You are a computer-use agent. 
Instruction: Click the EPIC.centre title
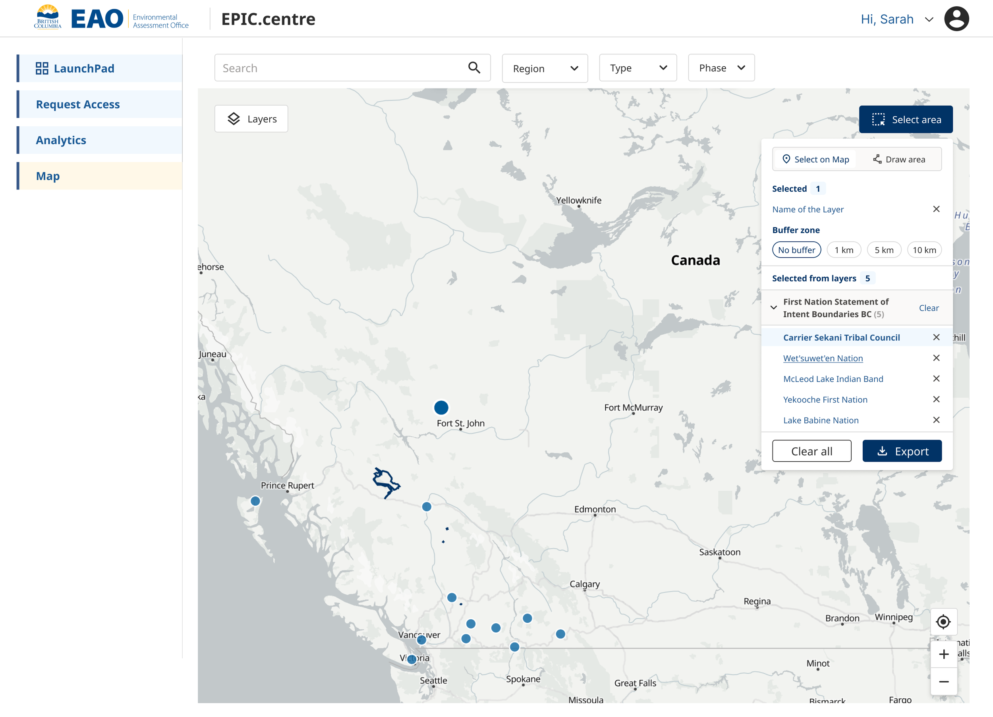tap(268, 19)
